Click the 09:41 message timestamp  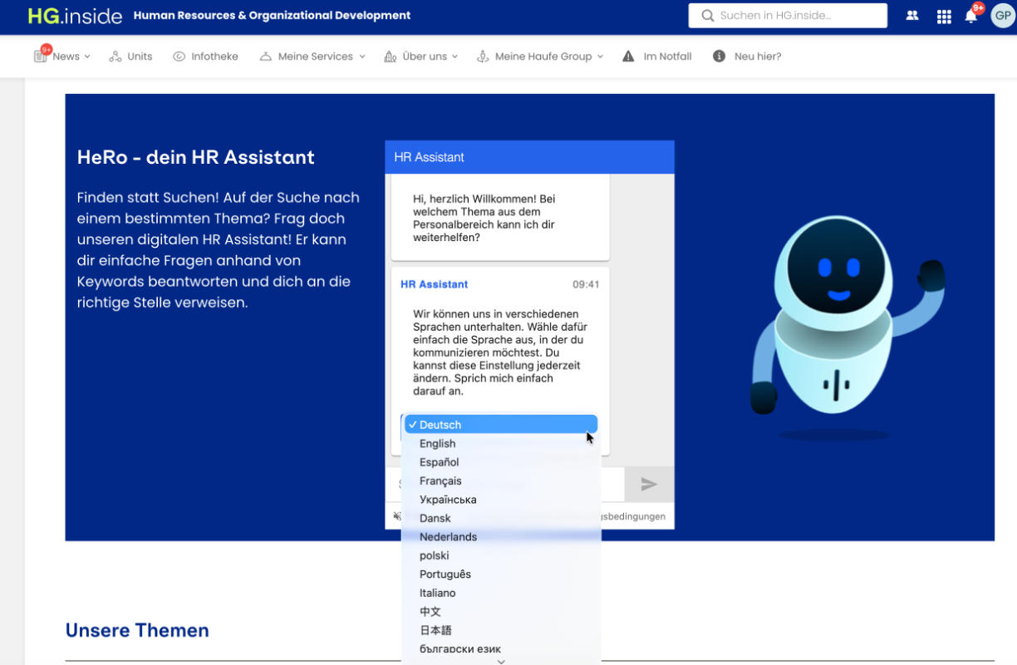click(586, 284)
